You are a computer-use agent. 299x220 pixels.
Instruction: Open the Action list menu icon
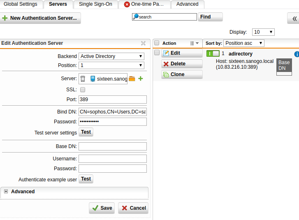pos(194,44)
